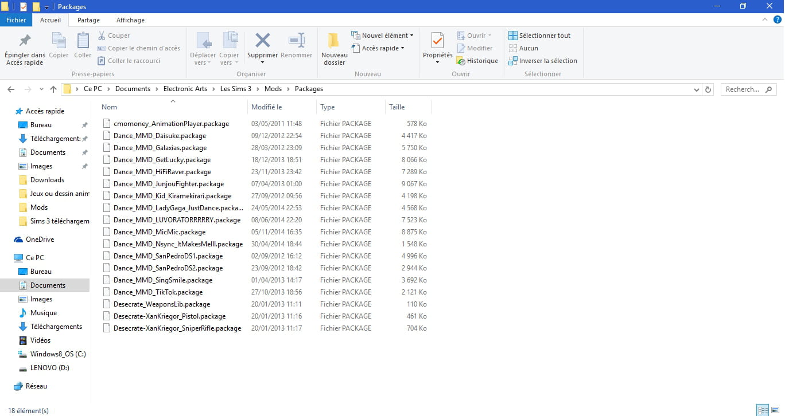
Task: Select Desecrate-XanKriegor_SniperRifle.package
Action: point(177,328)
